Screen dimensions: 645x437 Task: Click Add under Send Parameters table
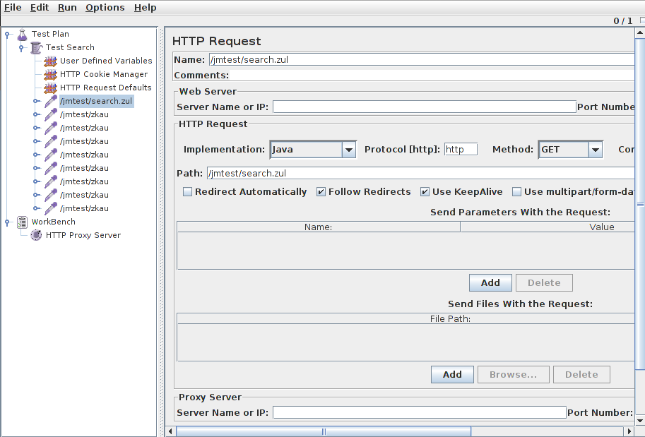pyautogui.click(x=490, y=283)
